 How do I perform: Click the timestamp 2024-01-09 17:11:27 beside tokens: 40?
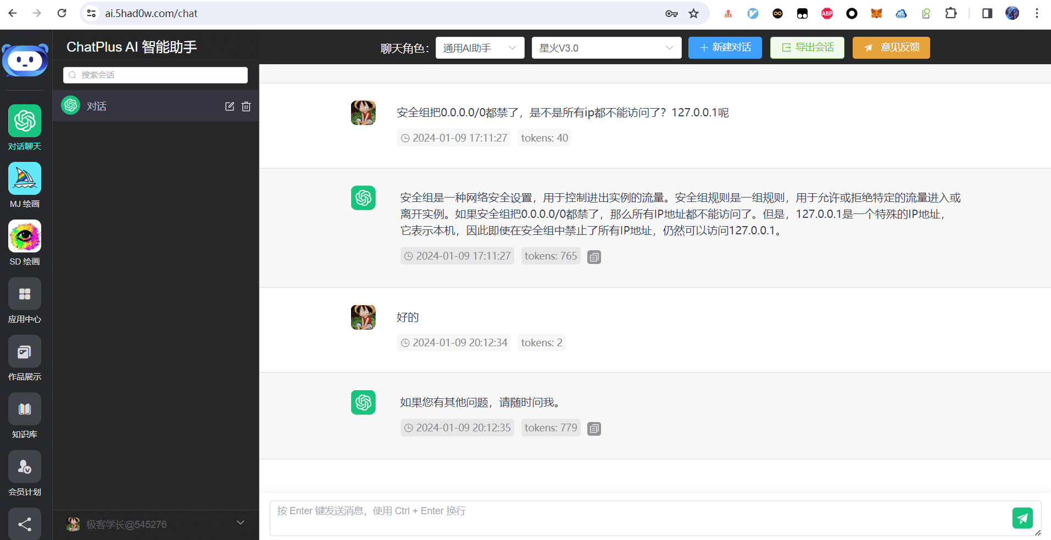(454, 138)
